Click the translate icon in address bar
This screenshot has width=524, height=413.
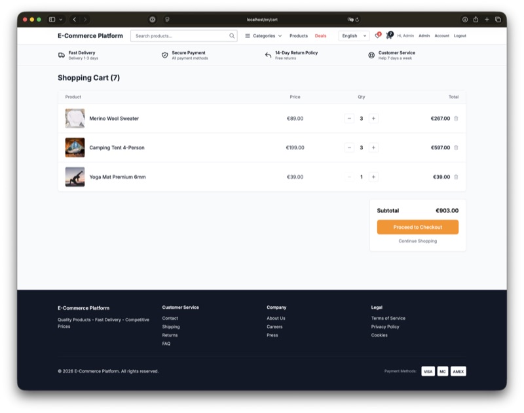pyautogui.click(x=350, y=20)
